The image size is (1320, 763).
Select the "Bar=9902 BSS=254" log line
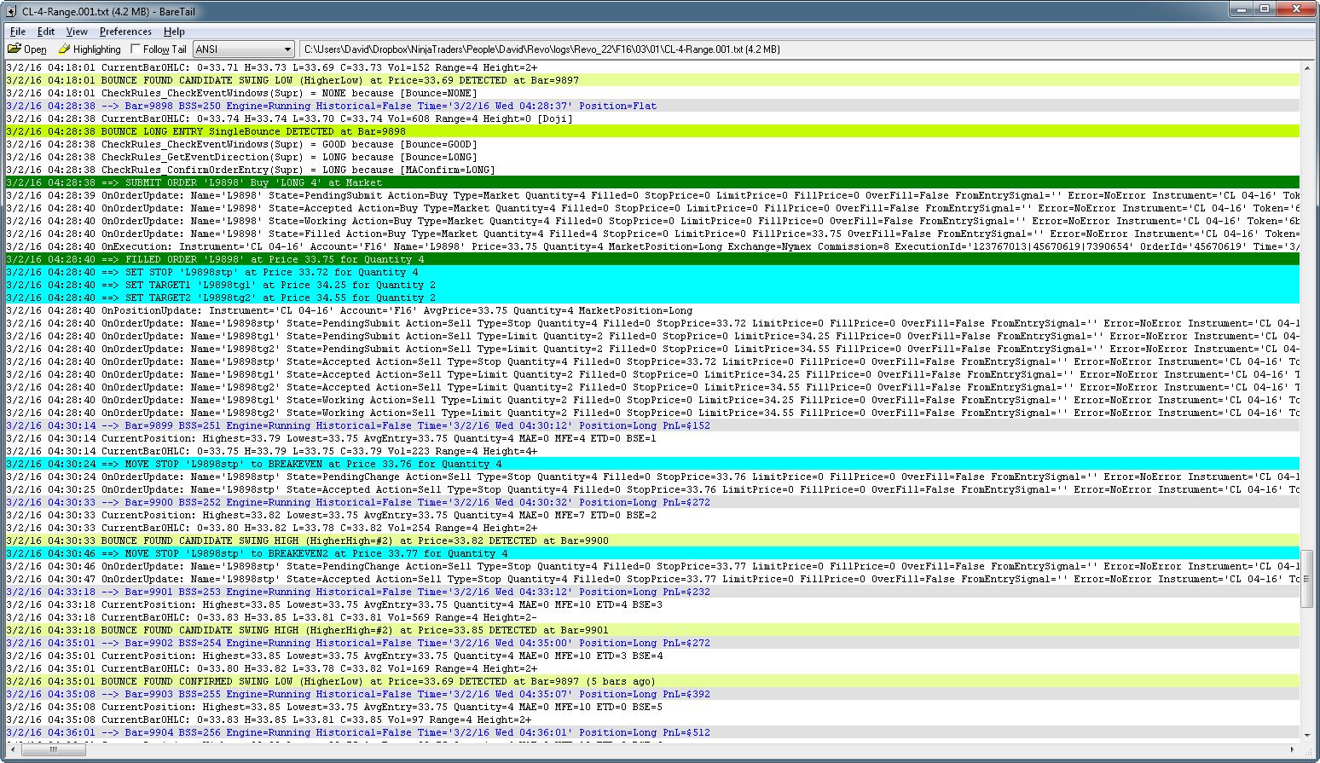click(652, 643)
